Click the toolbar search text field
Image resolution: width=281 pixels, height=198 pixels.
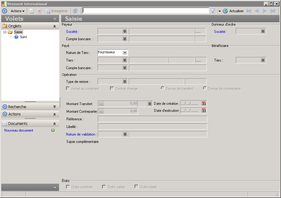point(146,11)
